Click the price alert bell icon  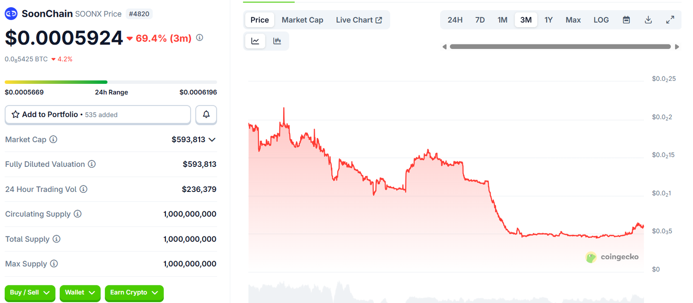pos(206,115)
